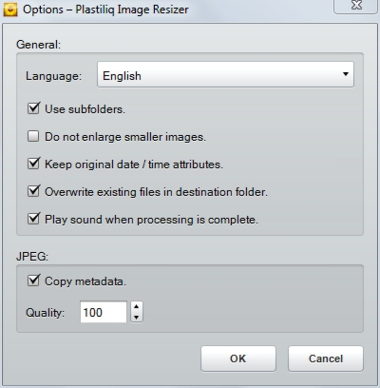Decrease JPEG quality with down arrow

[x=137, y=317]
